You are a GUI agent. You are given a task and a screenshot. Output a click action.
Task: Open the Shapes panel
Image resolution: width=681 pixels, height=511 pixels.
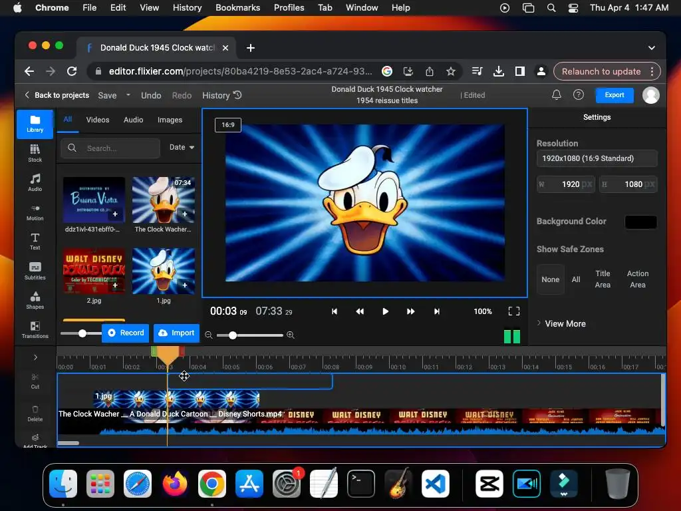35,300
